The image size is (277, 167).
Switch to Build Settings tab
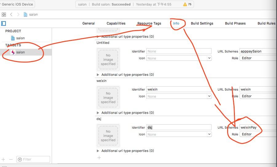pos(202,23)
